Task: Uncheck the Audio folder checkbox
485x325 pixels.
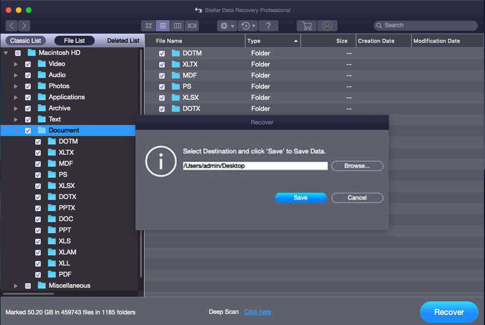Action: 28,75
